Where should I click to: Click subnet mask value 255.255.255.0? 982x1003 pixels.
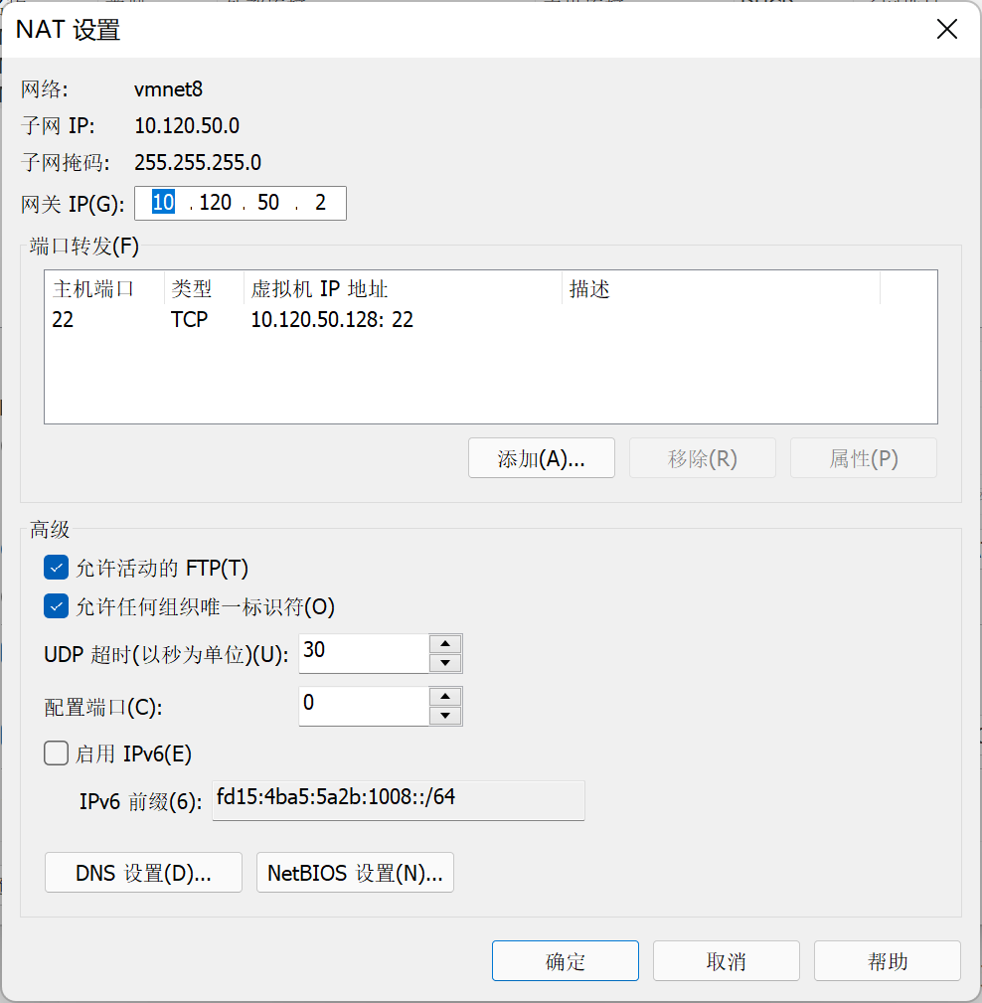click(x=198, y=162)
